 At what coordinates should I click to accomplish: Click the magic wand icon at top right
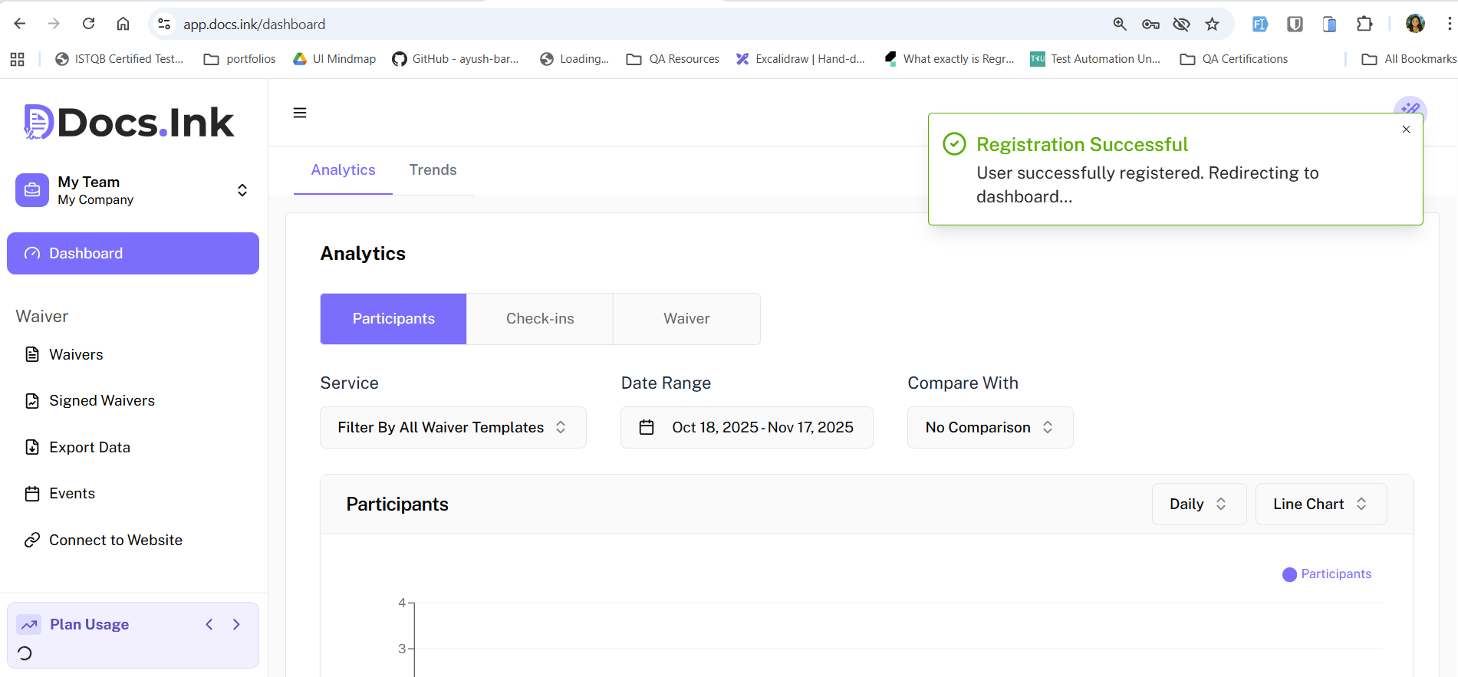pyautogui.click(x=1410, y=107)
